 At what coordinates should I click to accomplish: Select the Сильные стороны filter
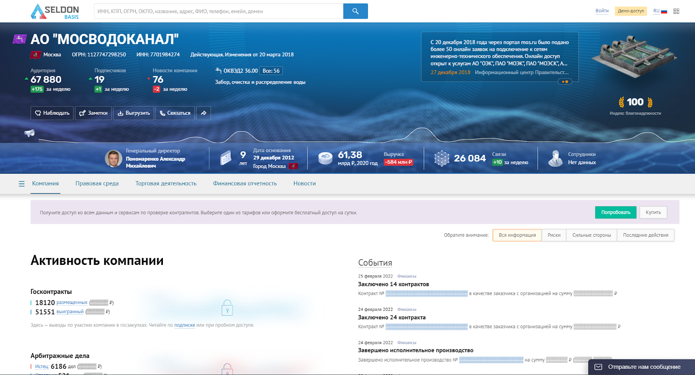pos(591,235)
